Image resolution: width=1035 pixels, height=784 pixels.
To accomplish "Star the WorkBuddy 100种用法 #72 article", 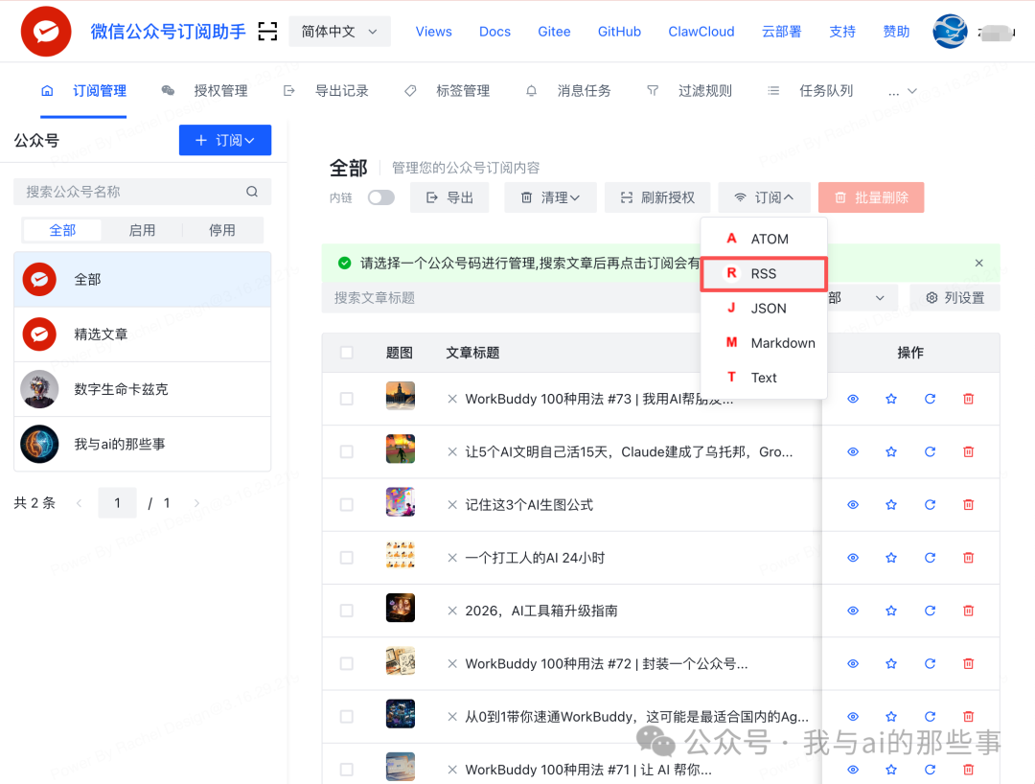I will (x=891, y=663).
